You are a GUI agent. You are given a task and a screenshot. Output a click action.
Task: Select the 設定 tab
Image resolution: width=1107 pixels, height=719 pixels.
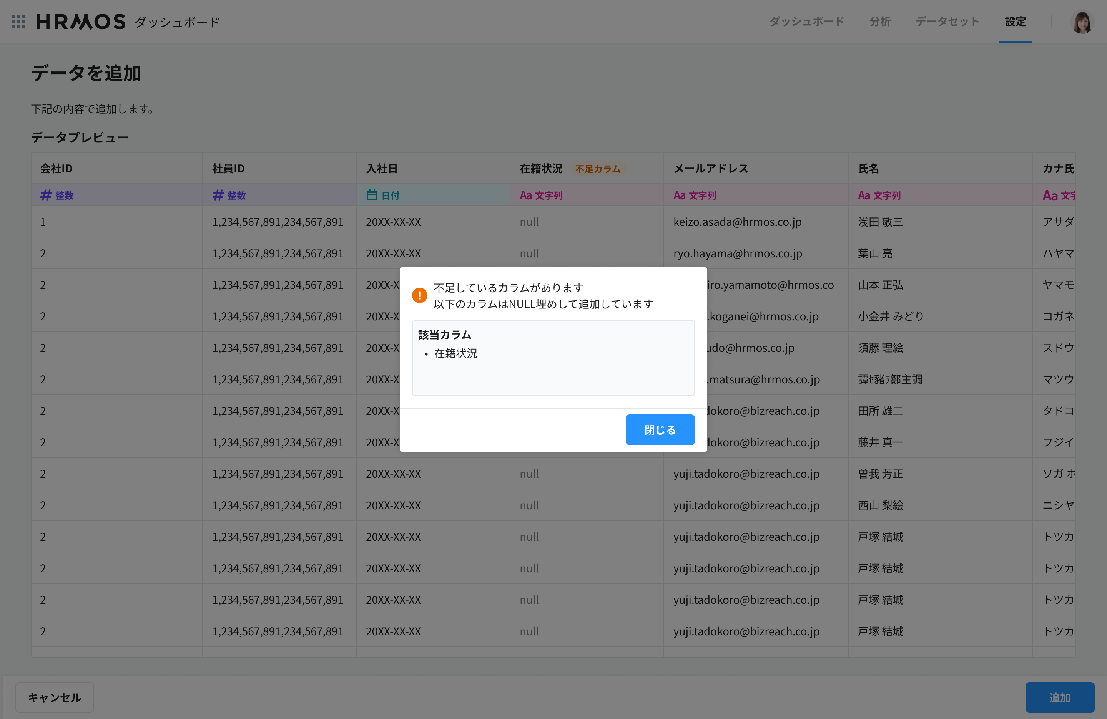click(1015, 22)
